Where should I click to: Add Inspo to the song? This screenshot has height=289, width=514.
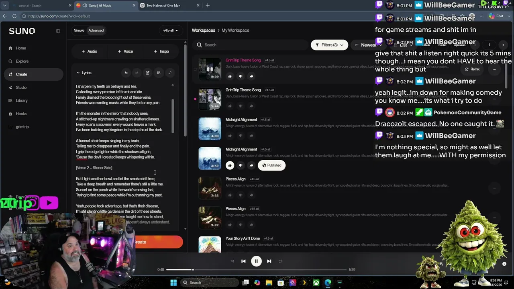coord(161,51)
